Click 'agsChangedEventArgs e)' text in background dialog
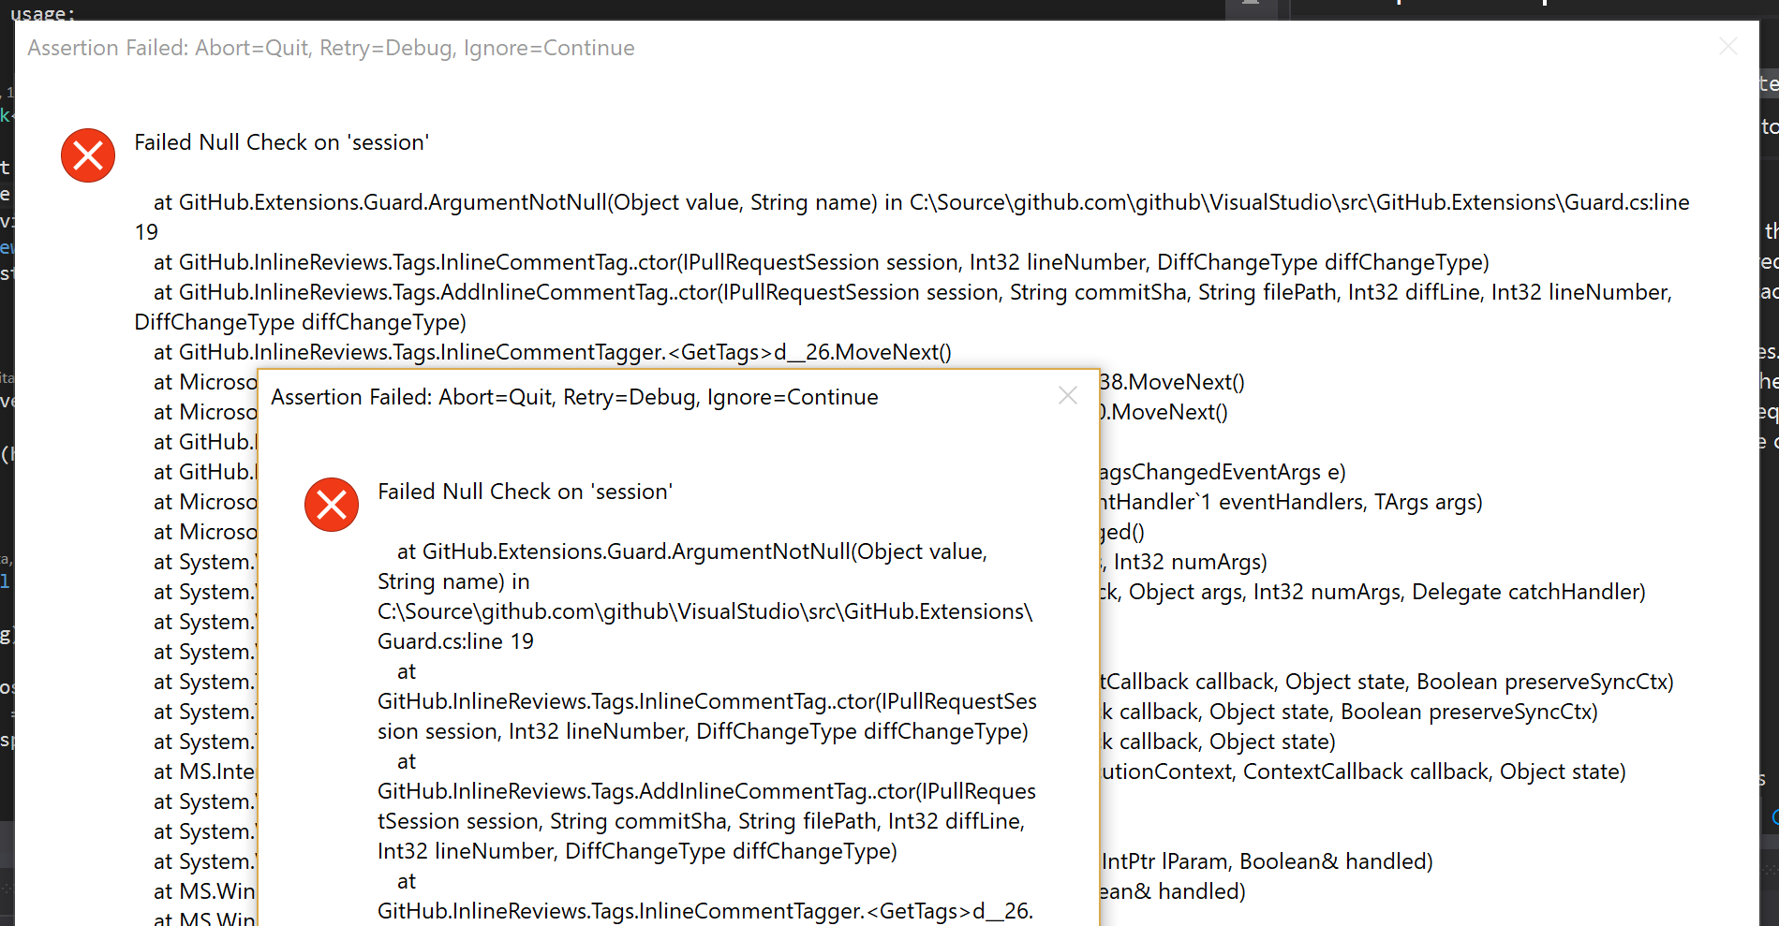1779x926 pixels. [x=1223, y=472]
